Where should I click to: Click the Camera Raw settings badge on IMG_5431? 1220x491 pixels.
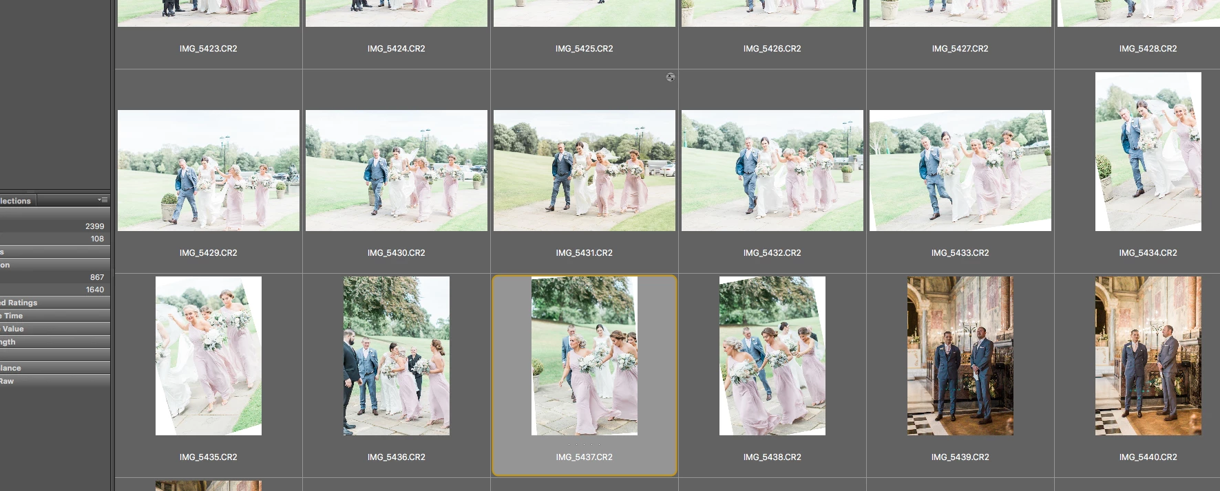pyautogui.click(x=670, y=77)
